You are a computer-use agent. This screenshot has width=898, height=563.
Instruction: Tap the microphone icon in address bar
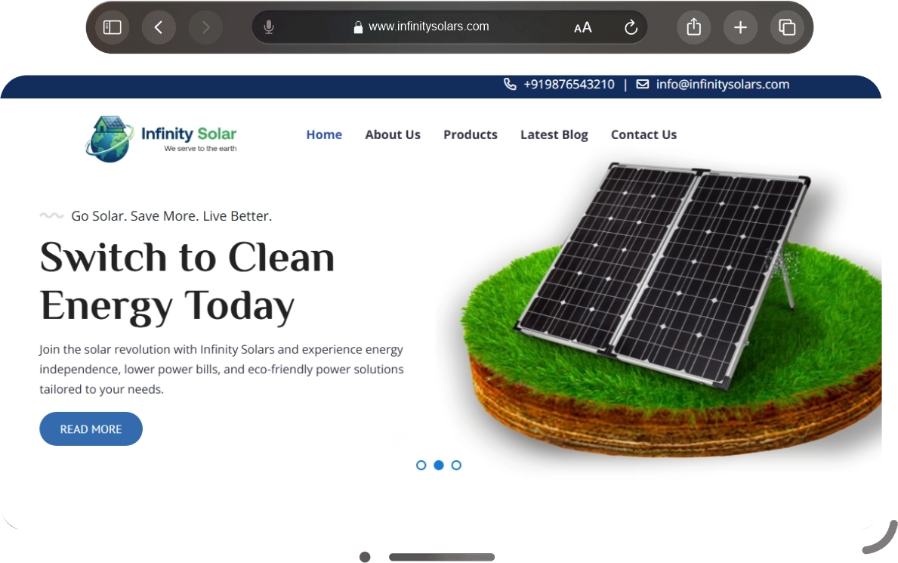coord(269,28)
